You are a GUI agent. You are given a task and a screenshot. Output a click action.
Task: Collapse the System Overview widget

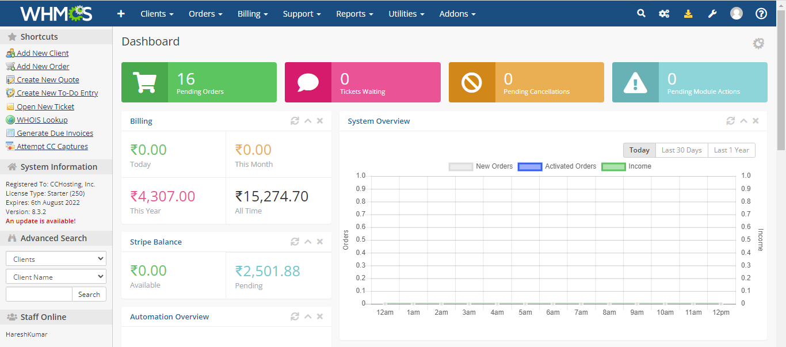pyautogui.click(x=743, y=121)
